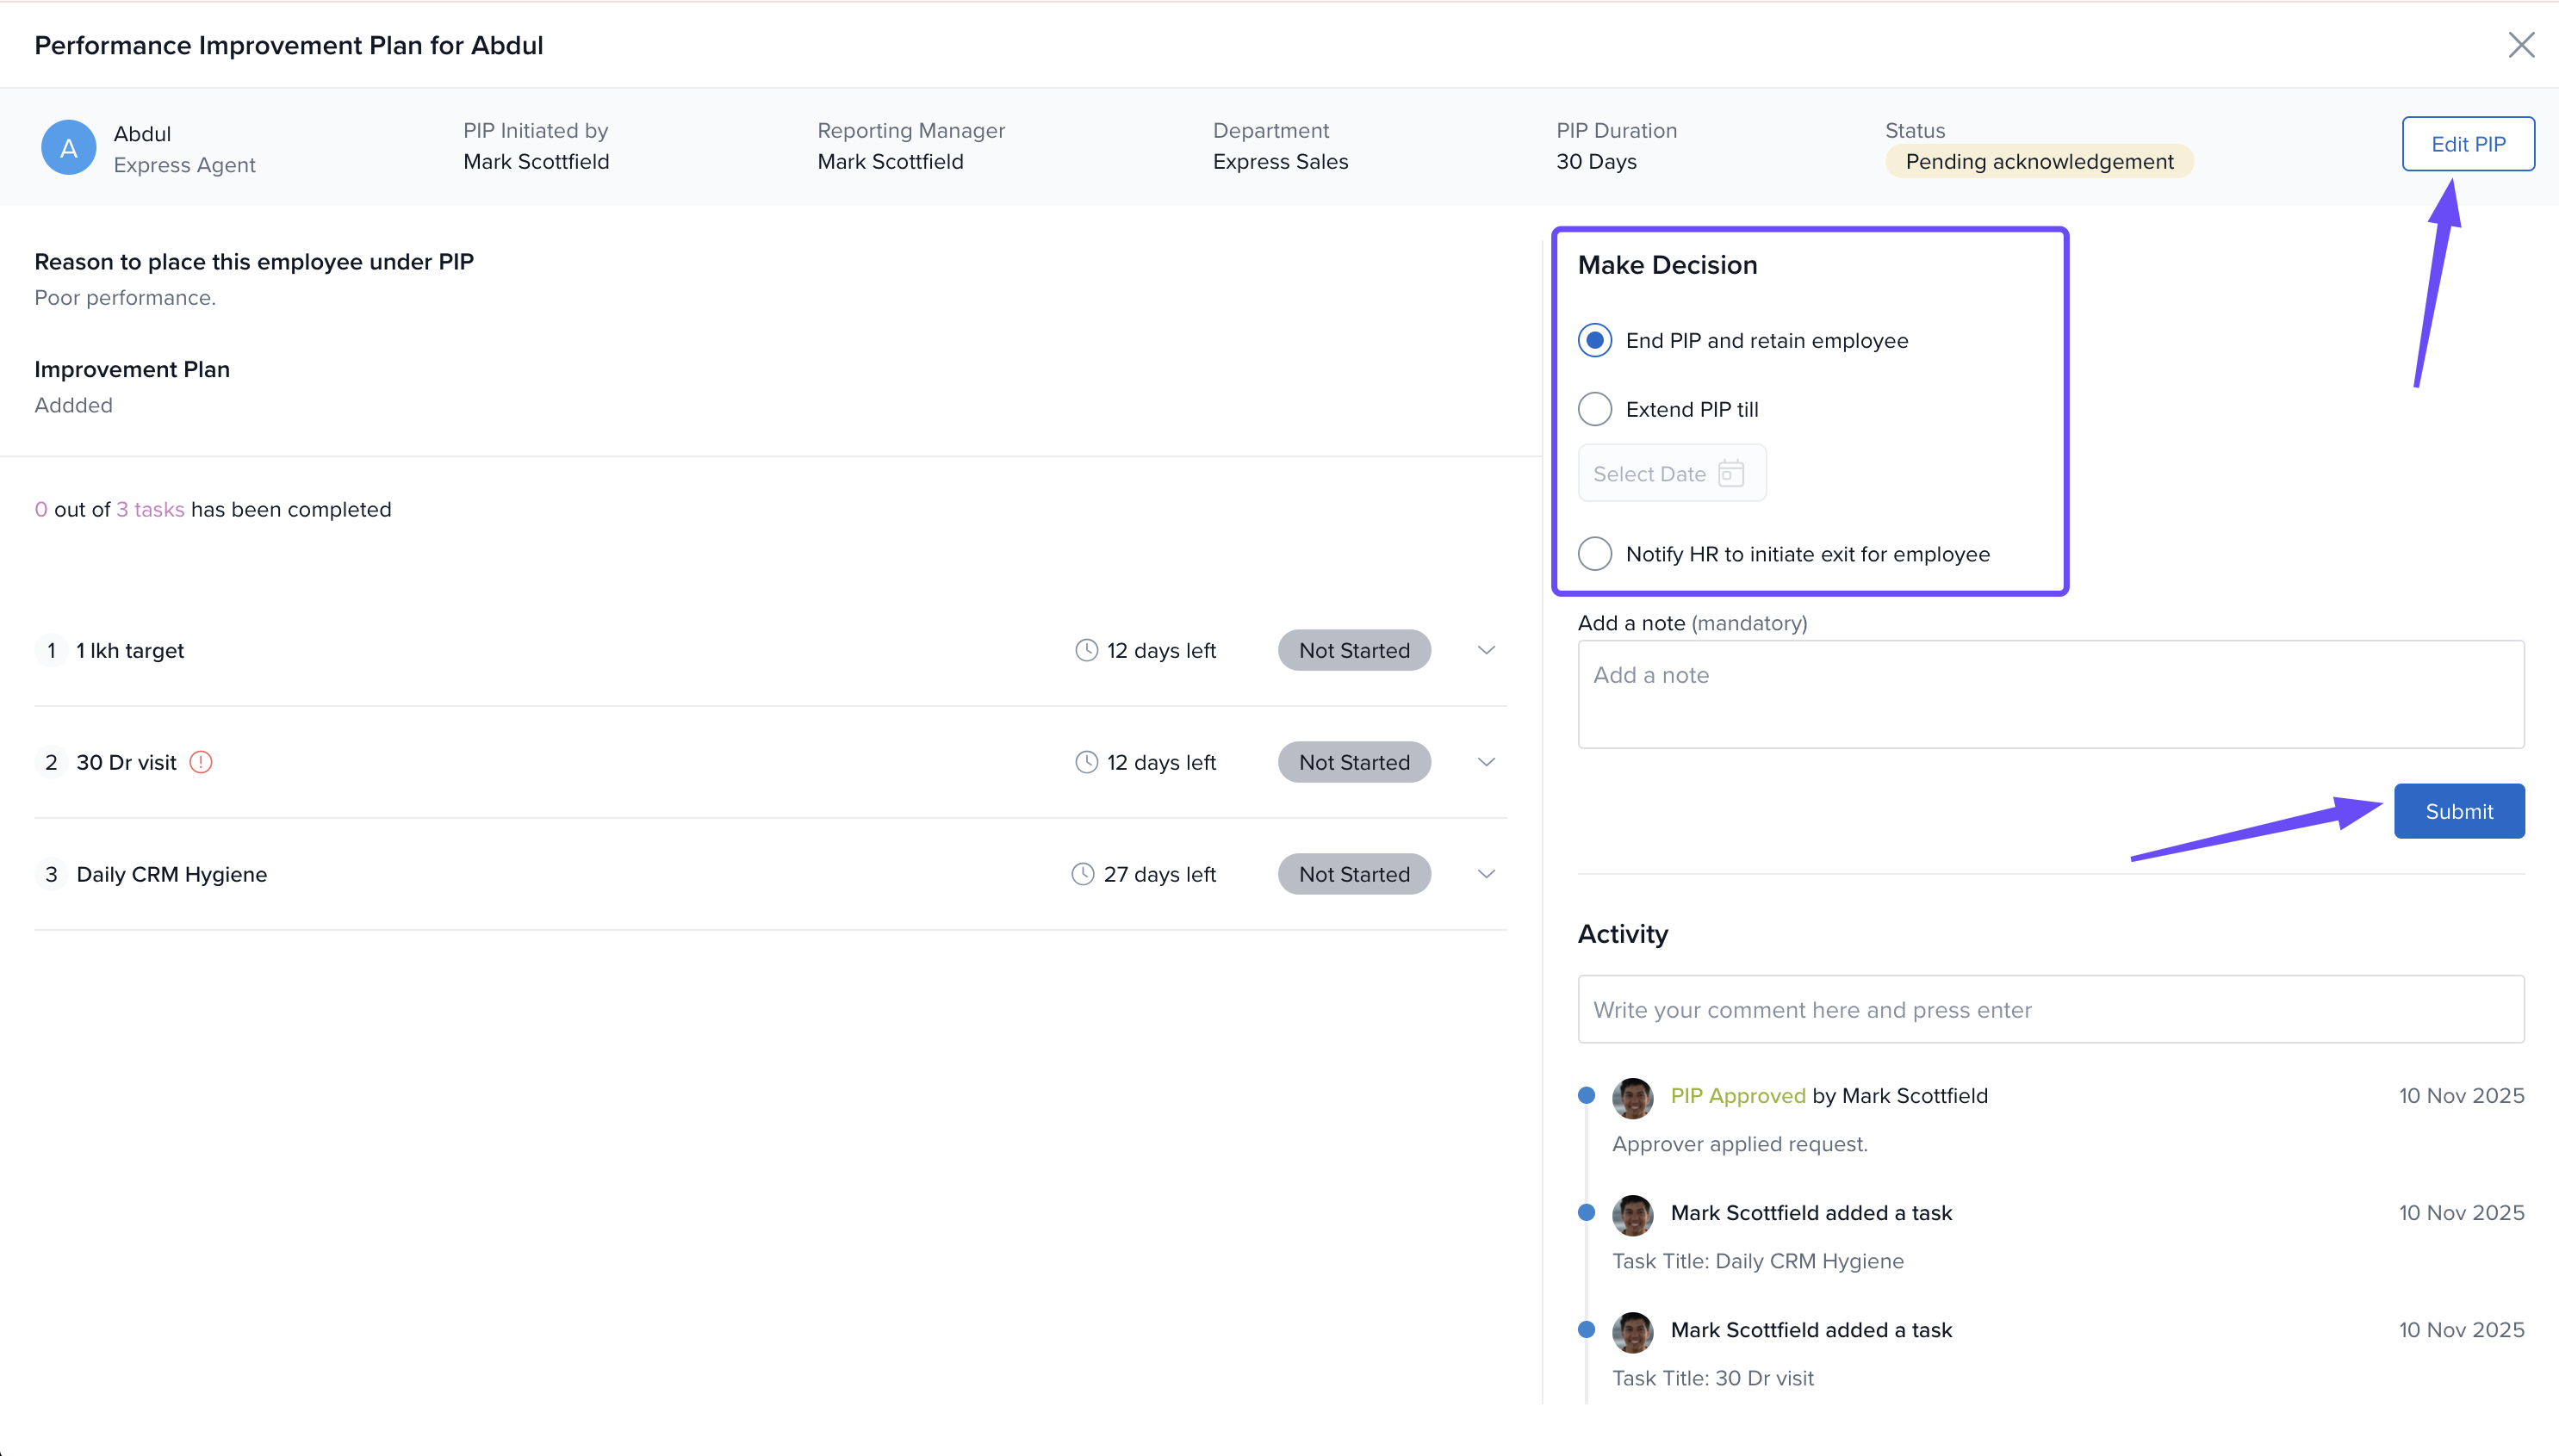Click clock icon next to 27 days left
The image size is (2559, 1456).
tap(1083, 874)
